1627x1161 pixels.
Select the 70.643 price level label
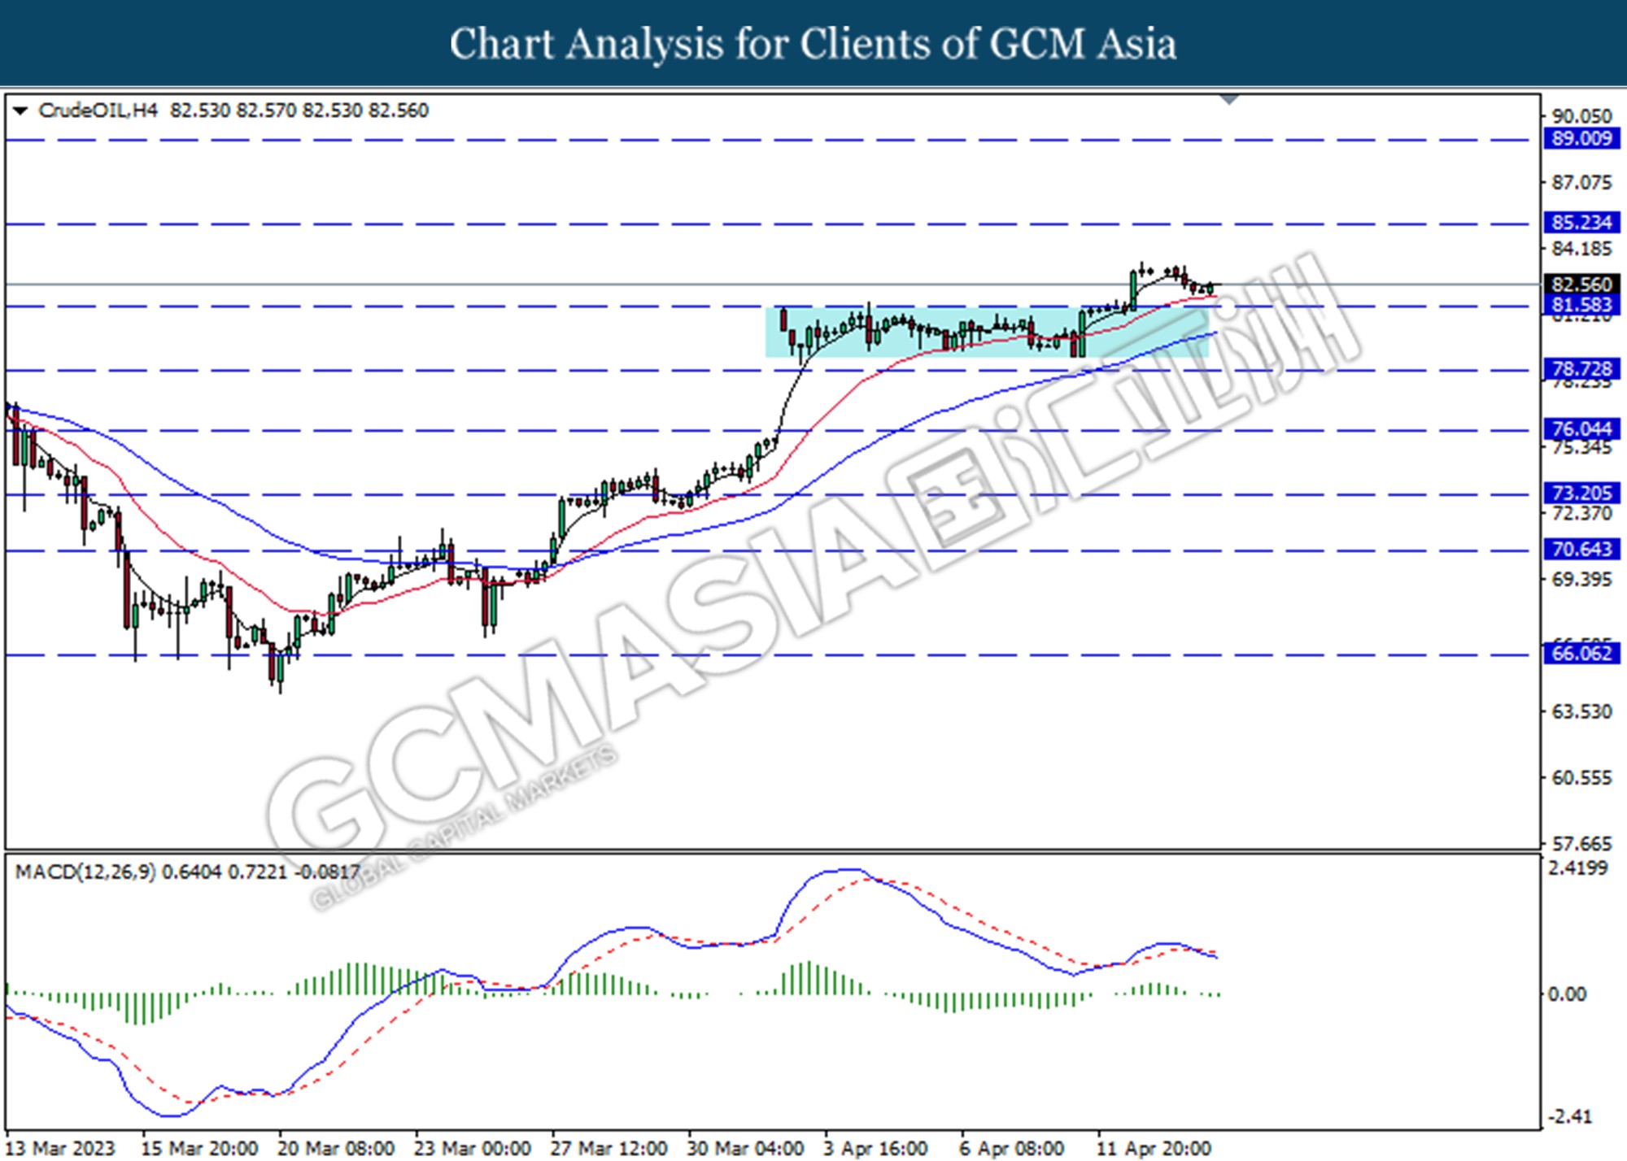pos(1581,550)
